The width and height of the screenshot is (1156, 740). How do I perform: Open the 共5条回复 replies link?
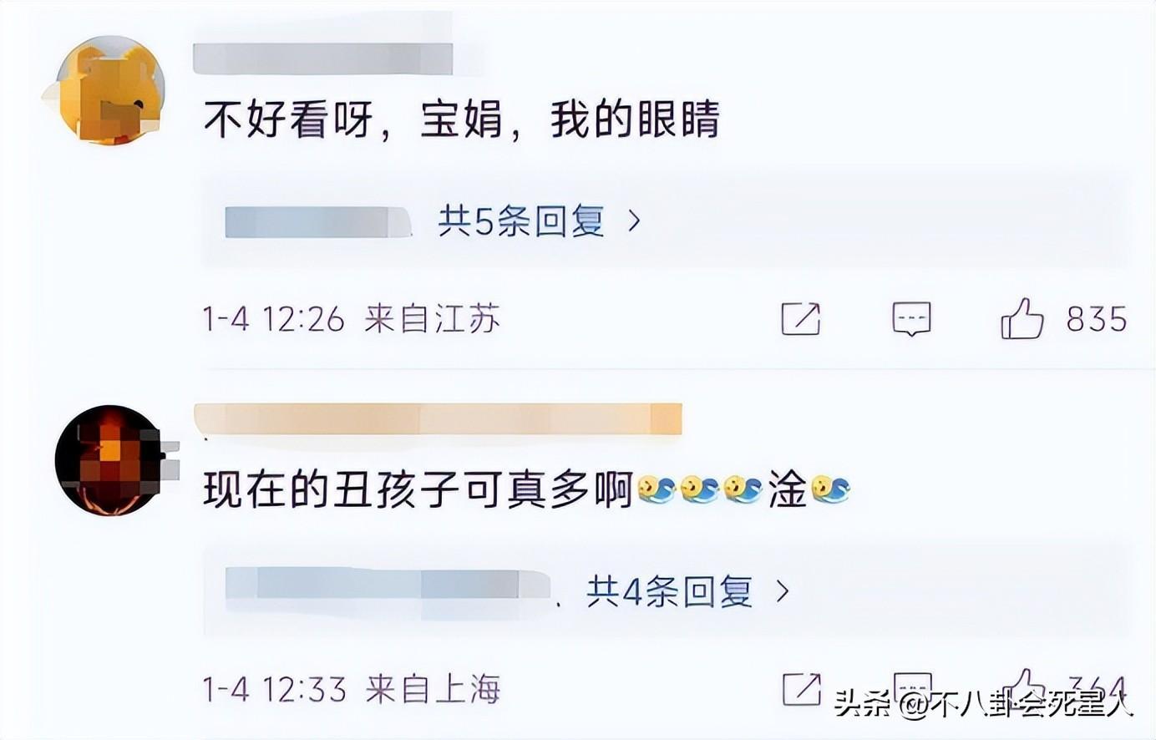(521, 221)
